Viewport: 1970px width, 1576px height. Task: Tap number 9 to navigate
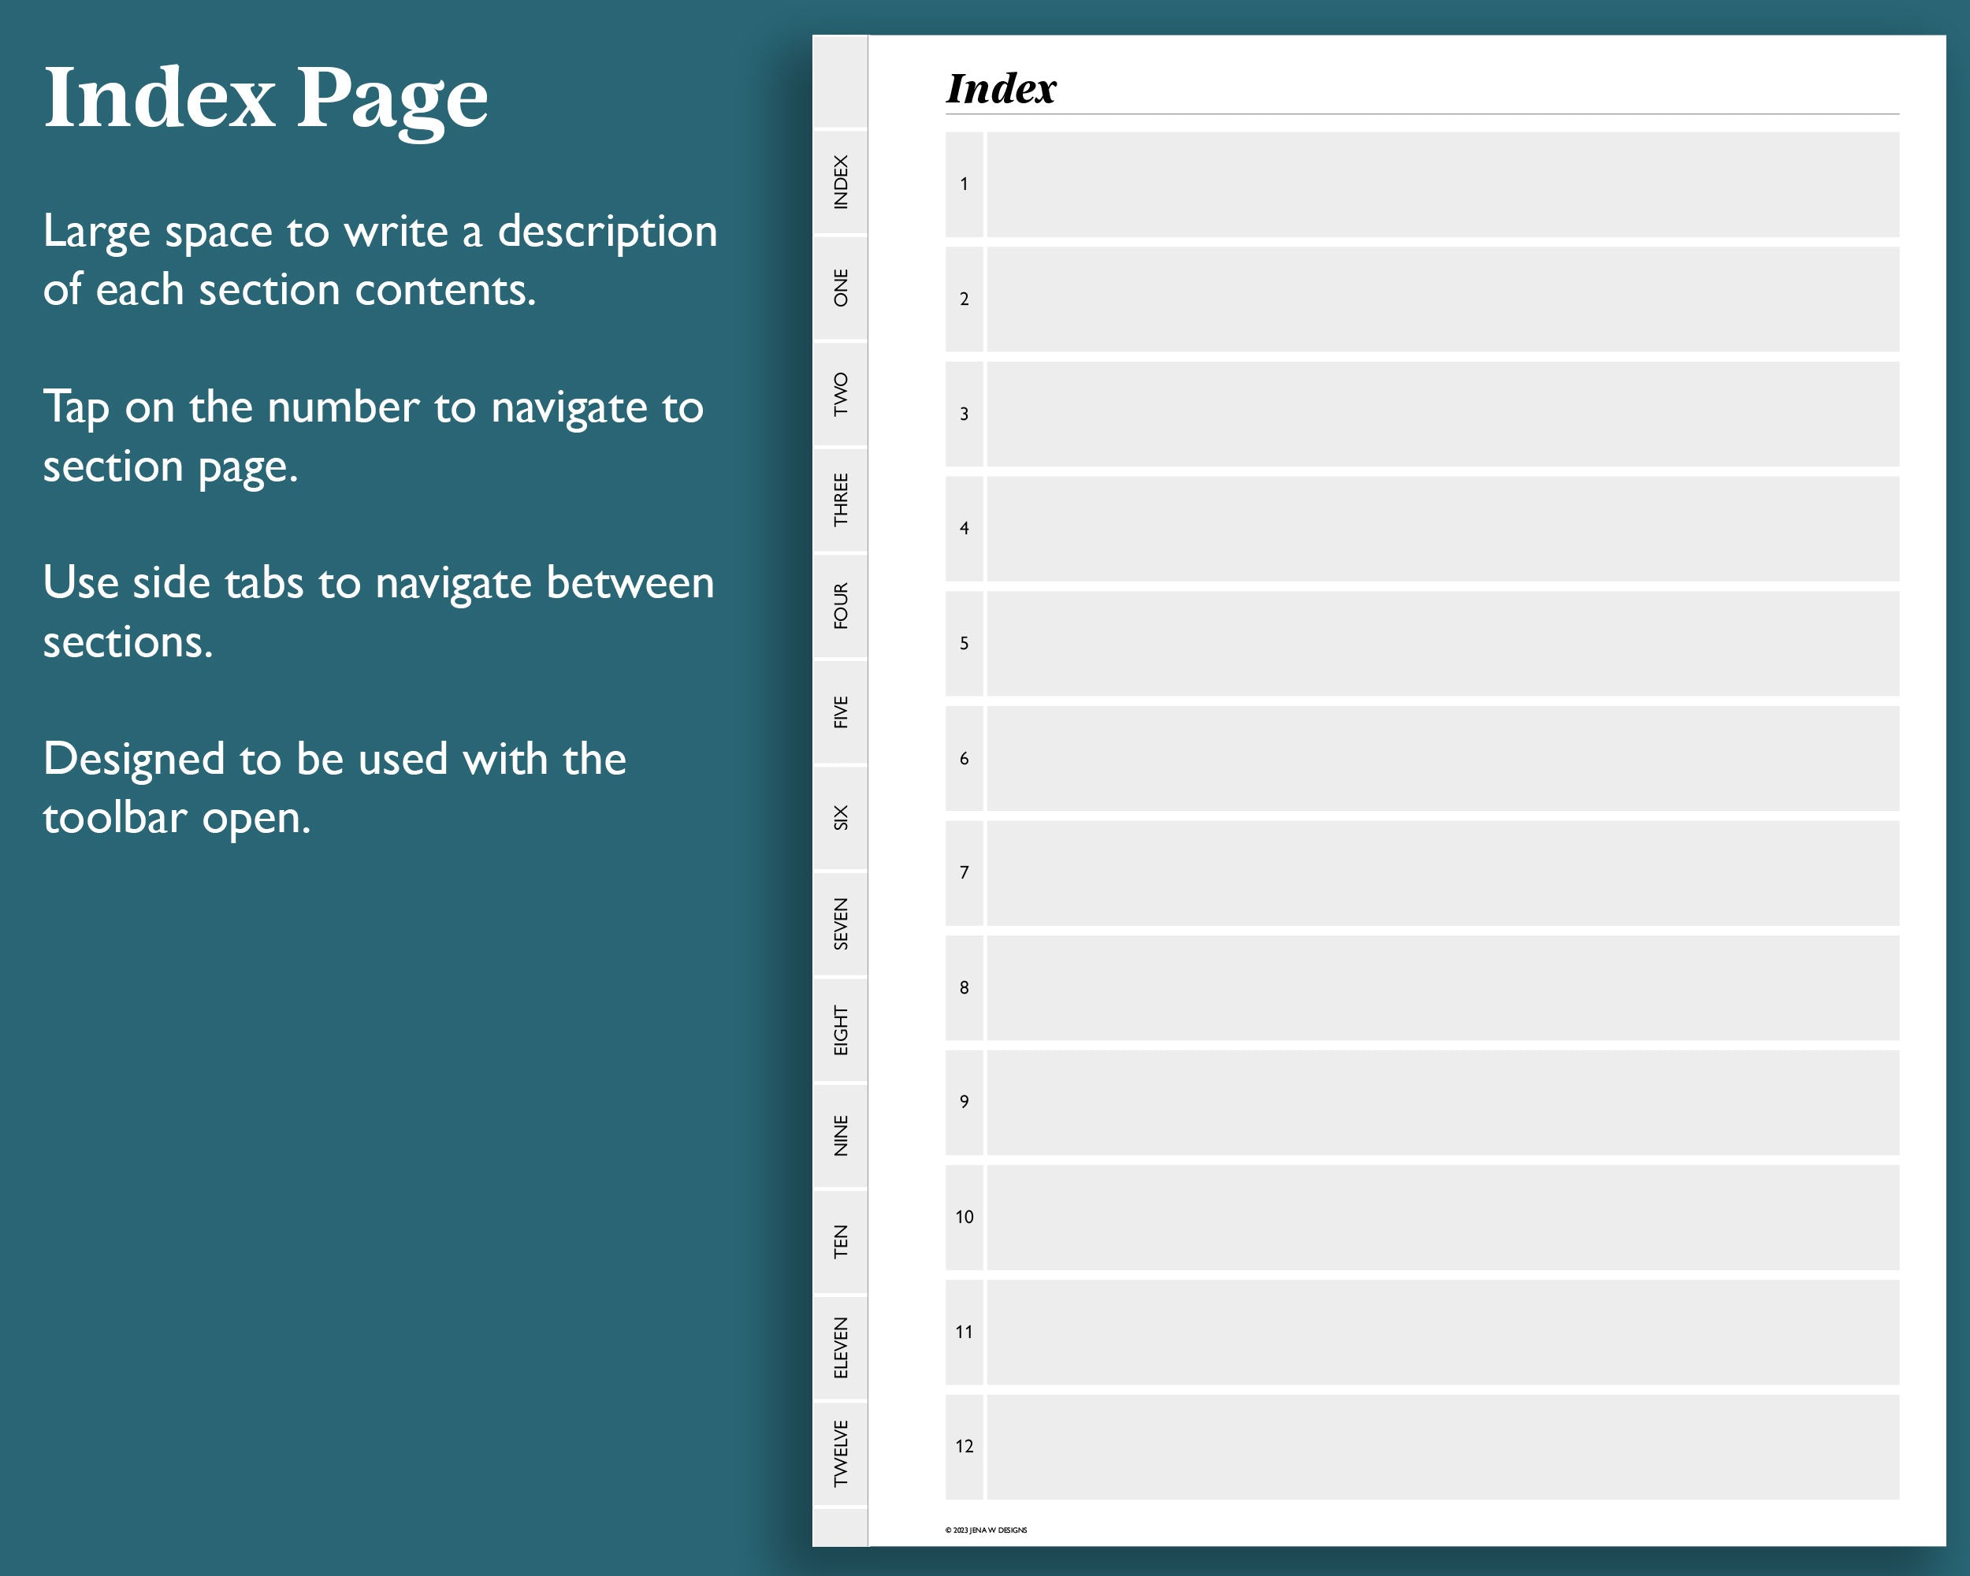(x=964, y=1102)
